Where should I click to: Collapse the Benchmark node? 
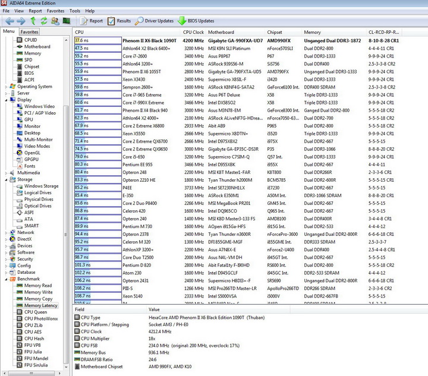coord(6,279)
